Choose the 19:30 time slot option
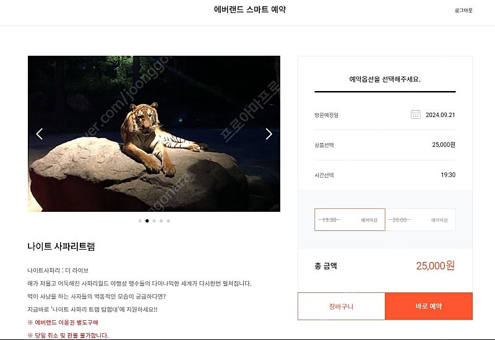The image size is (495, 340). click(x=350, y=220)
